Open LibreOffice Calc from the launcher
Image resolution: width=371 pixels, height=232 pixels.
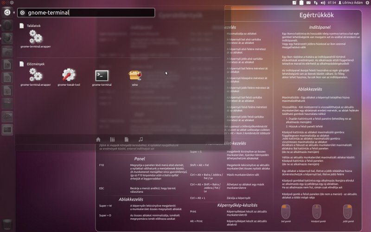click(7, 77)
